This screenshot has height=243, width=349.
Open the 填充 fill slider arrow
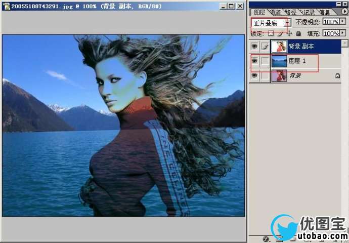pos(343,33)
